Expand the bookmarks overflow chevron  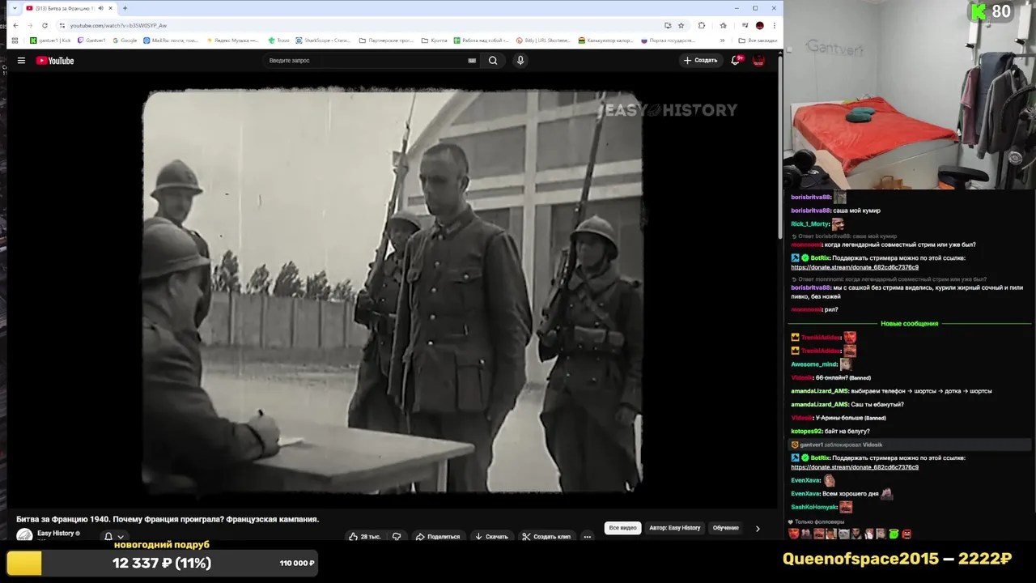tap(722, 40)
